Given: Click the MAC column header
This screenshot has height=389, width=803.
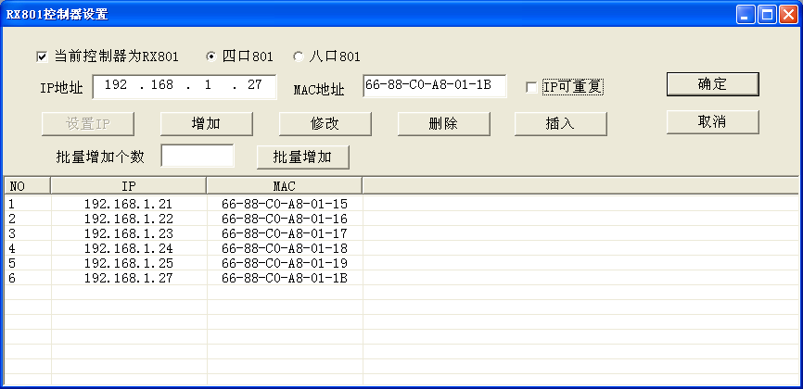Looking at the screenshot, I should coord(285,185).
